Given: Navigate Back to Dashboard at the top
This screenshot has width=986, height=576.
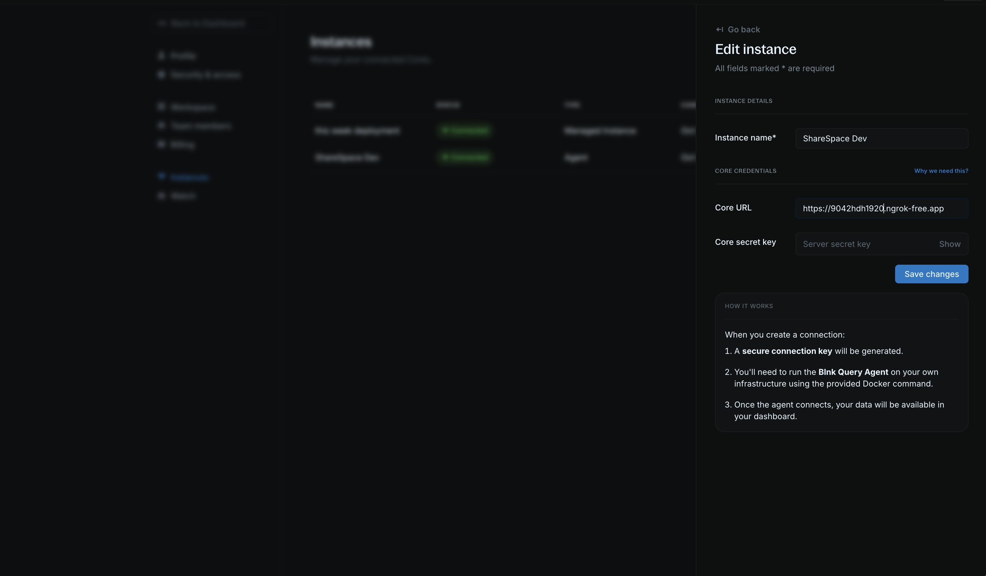Looking at the screenshot, I should click(x=207, y=23).
